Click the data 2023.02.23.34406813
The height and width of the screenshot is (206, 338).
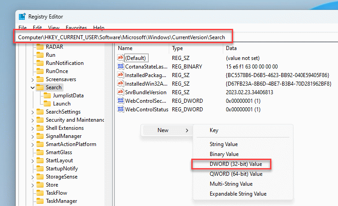coord(249,92)
